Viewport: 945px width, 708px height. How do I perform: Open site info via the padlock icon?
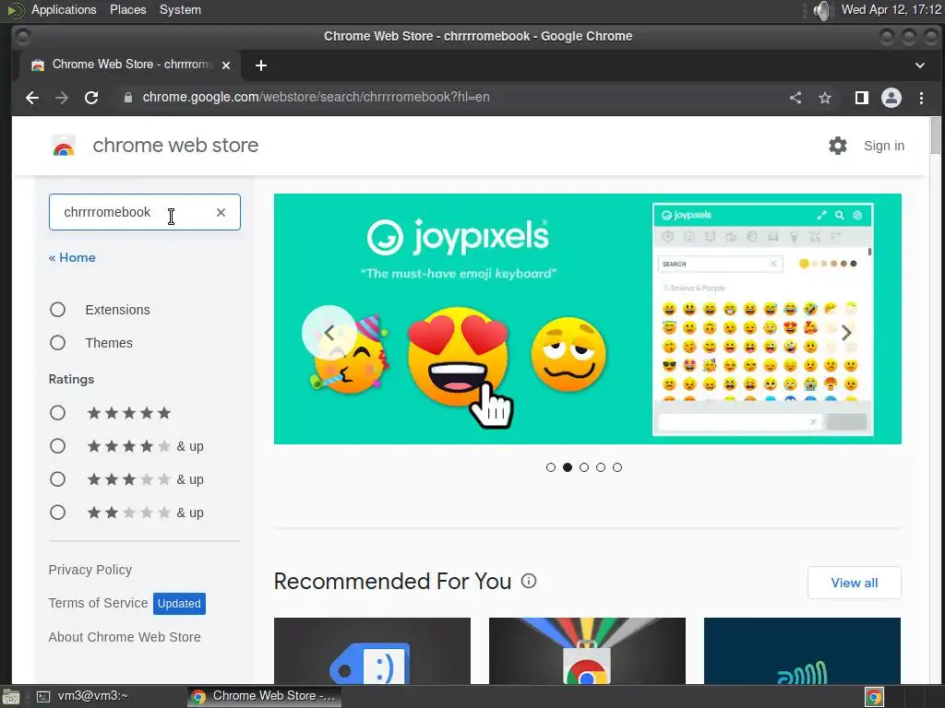pyautogui.click(x=127, y=98)
